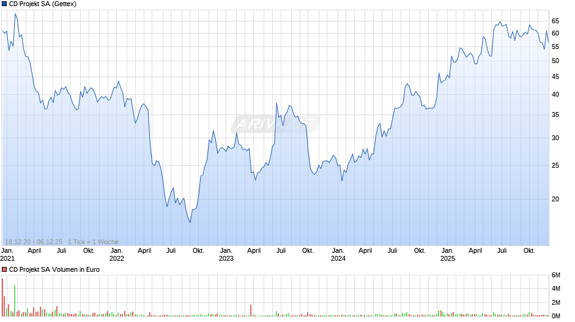The width and height of the screenshot is (575, 322).
Task: Click the 'Jan. 2022' time axis label
Action: click(x=117, y=255)
